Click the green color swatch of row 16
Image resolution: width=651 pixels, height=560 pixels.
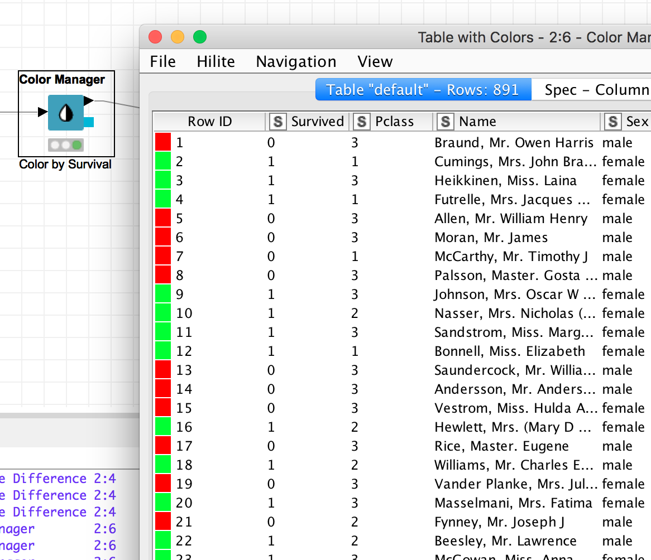(x=163, y=427)
